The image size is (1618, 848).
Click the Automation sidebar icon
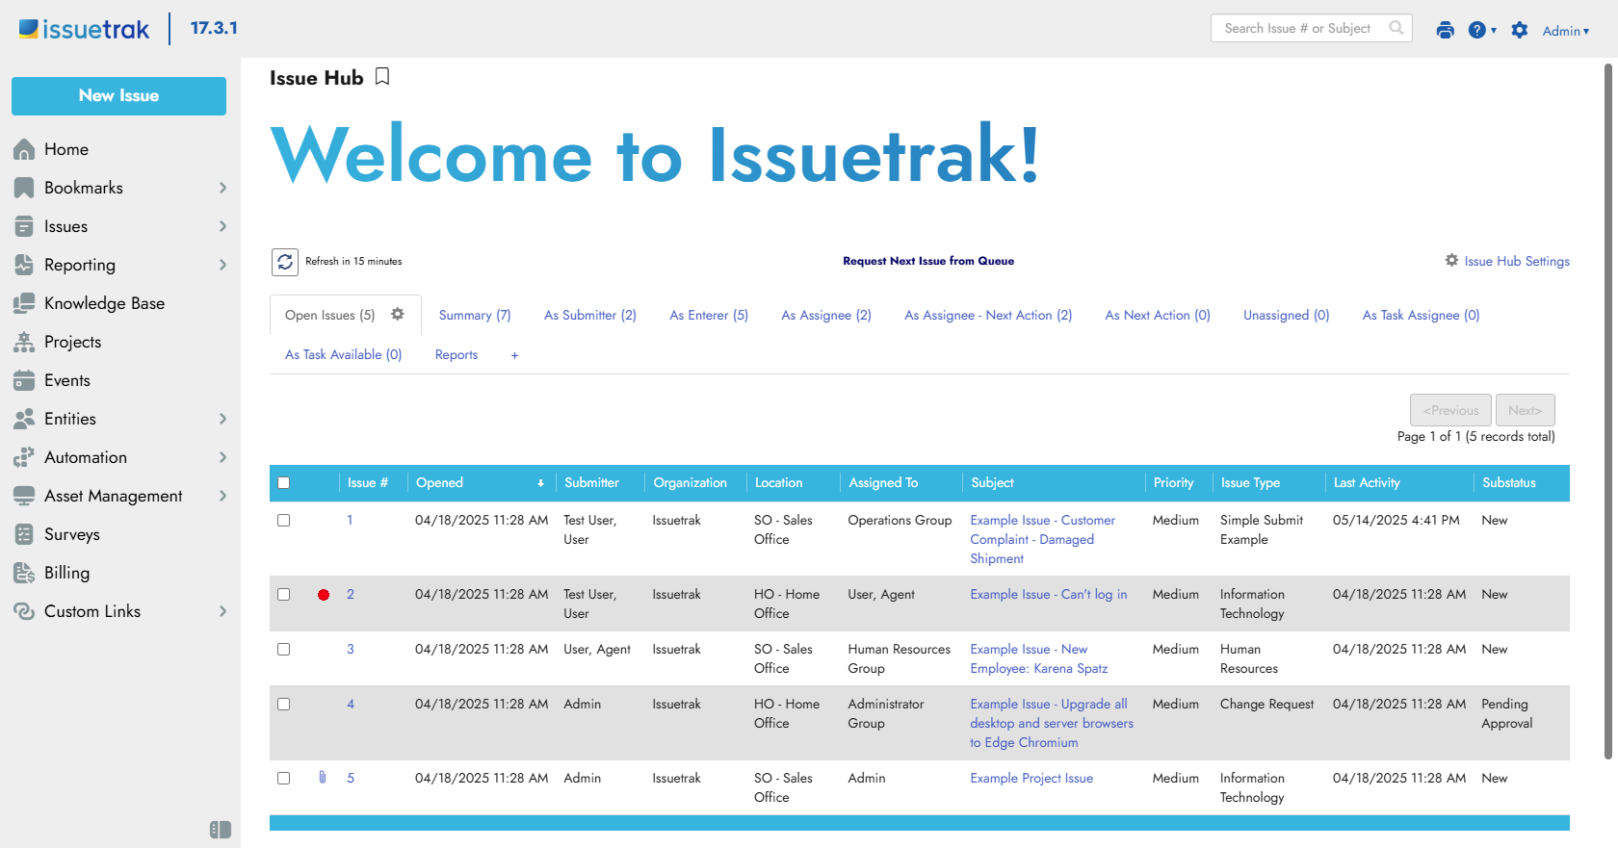point(24,457)
